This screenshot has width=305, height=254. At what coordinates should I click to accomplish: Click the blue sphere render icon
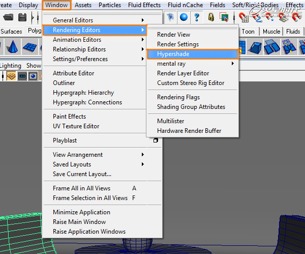(184, 17)
